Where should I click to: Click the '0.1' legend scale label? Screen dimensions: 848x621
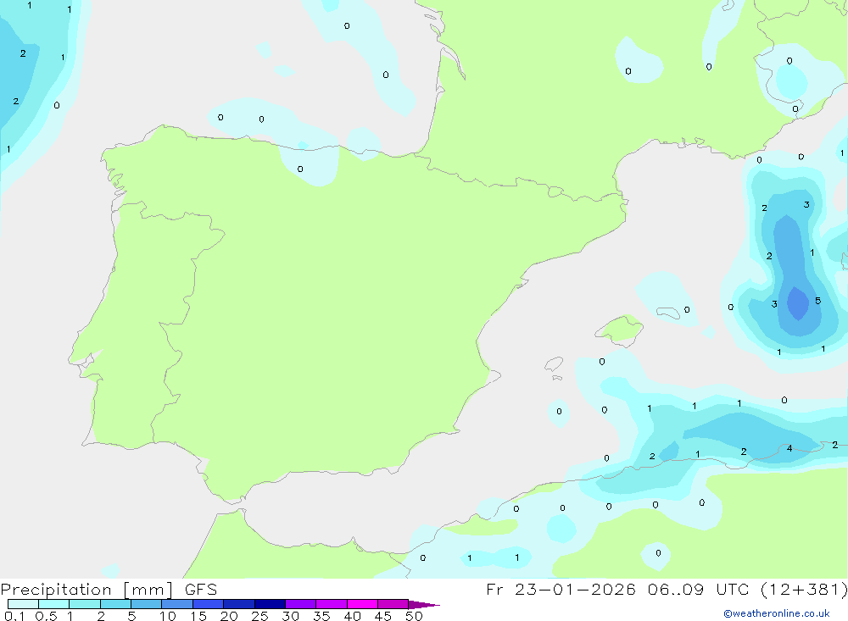click(14, 616)
